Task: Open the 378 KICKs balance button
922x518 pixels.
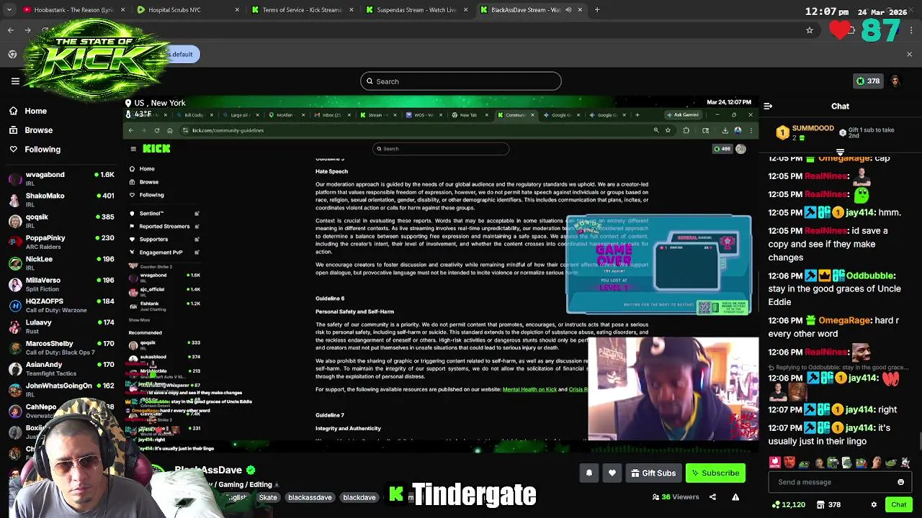Action: click(x=867, y=81)
